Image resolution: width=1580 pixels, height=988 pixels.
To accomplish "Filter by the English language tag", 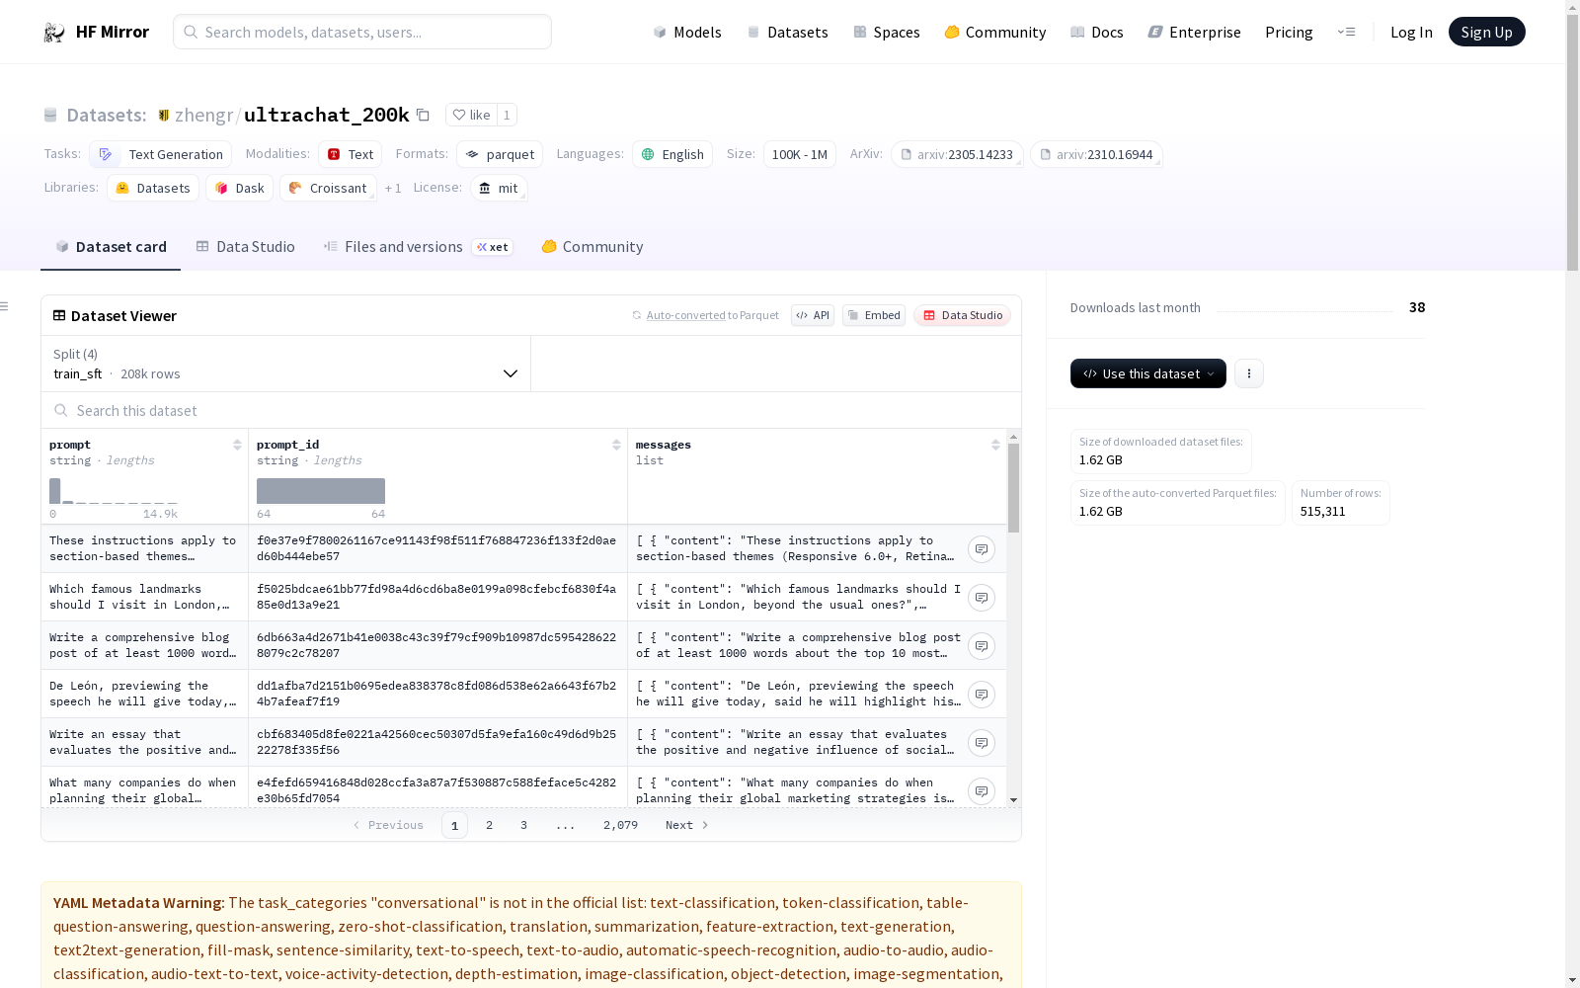I will click(672, 154).
